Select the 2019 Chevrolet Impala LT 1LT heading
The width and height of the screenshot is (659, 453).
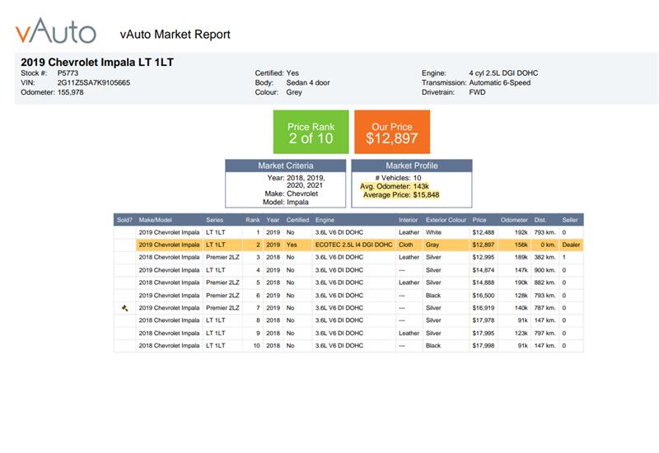point(97,63)
